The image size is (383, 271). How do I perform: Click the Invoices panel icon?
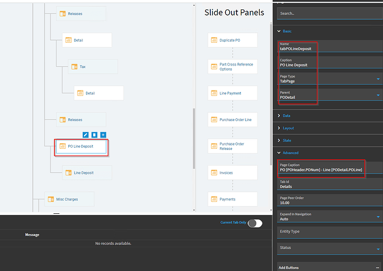[214, 173]
